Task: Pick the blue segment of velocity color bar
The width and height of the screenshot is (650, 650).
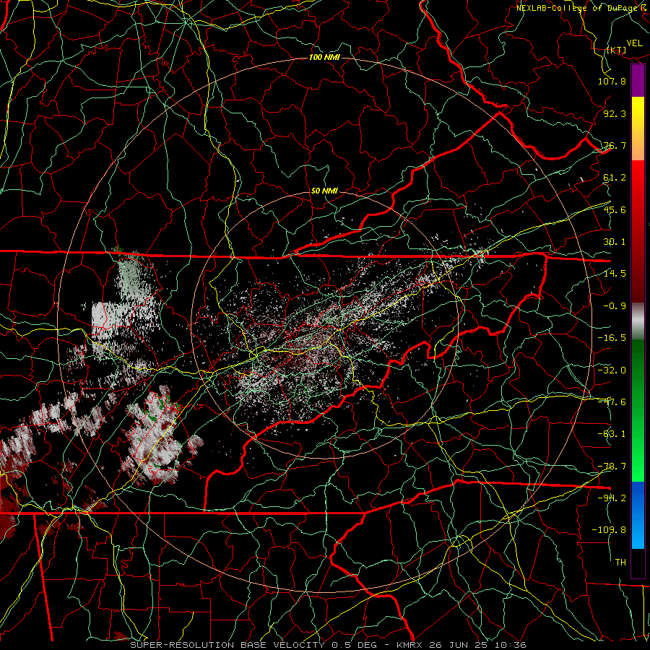Action: 638,515
